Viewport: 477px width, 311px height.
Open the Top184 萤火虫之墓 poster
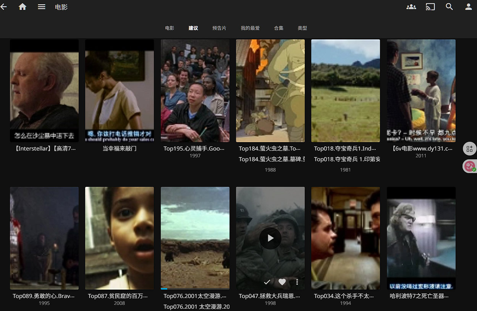point(270,91)
